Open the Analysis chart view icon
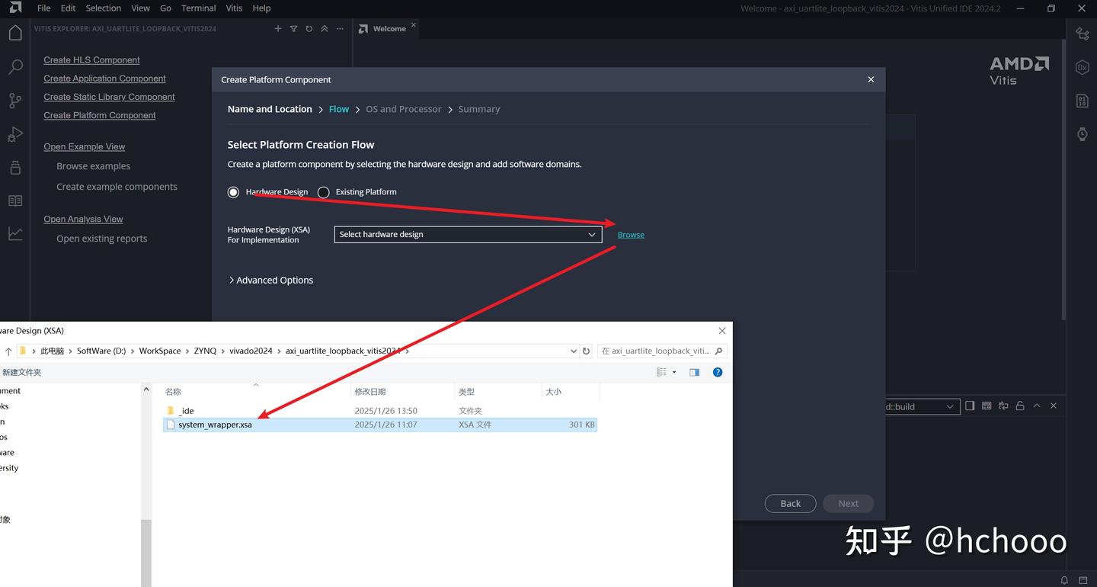 point(15,234)
